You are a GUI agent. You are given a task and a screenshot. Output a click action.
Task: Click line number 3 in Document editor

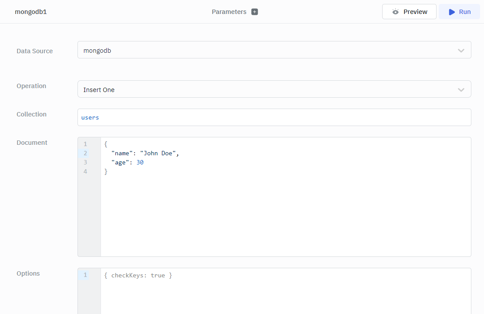(x=85, y=162)
